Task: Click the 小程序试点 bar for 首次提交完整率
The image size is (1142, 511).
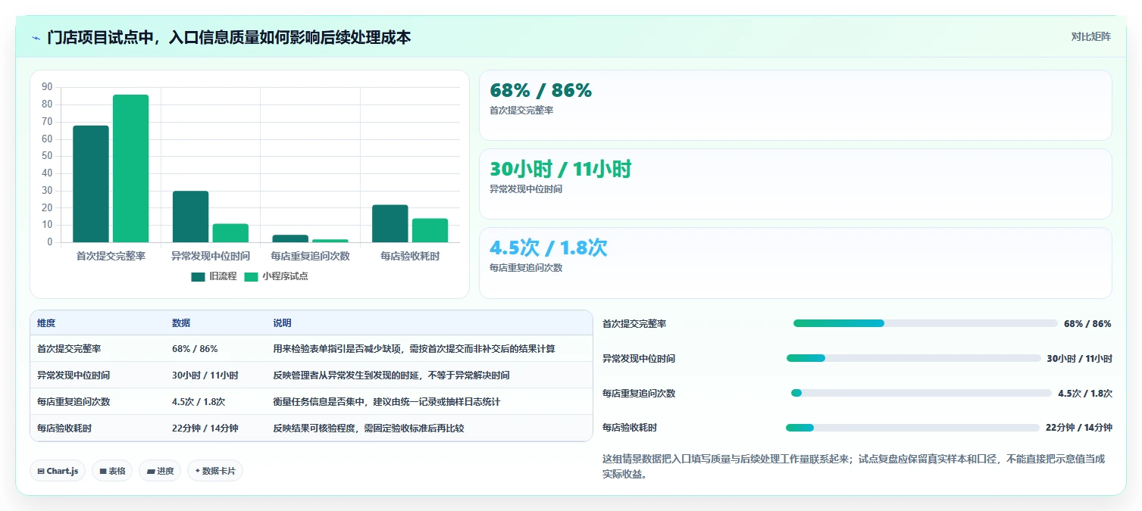Action: click(130, 169)
